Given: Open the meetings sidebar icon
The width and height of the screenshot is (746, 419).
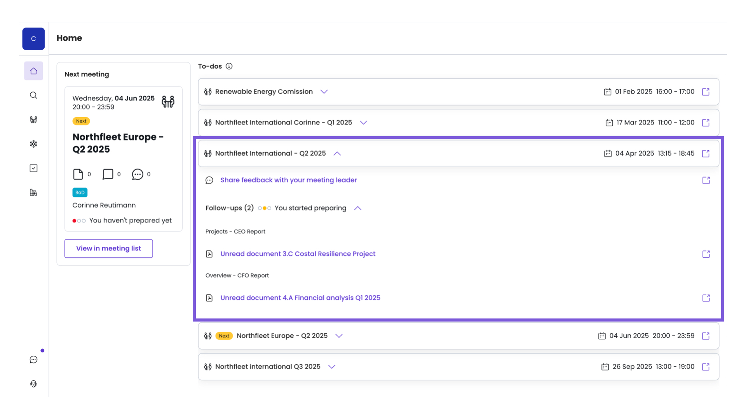Looking at the screenshot, I should tap(33, 120).
